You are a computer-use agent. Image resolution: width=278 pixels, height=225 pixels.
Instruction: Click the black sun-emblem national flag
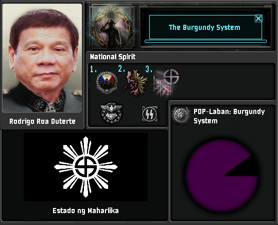click(x=85, y=167)
